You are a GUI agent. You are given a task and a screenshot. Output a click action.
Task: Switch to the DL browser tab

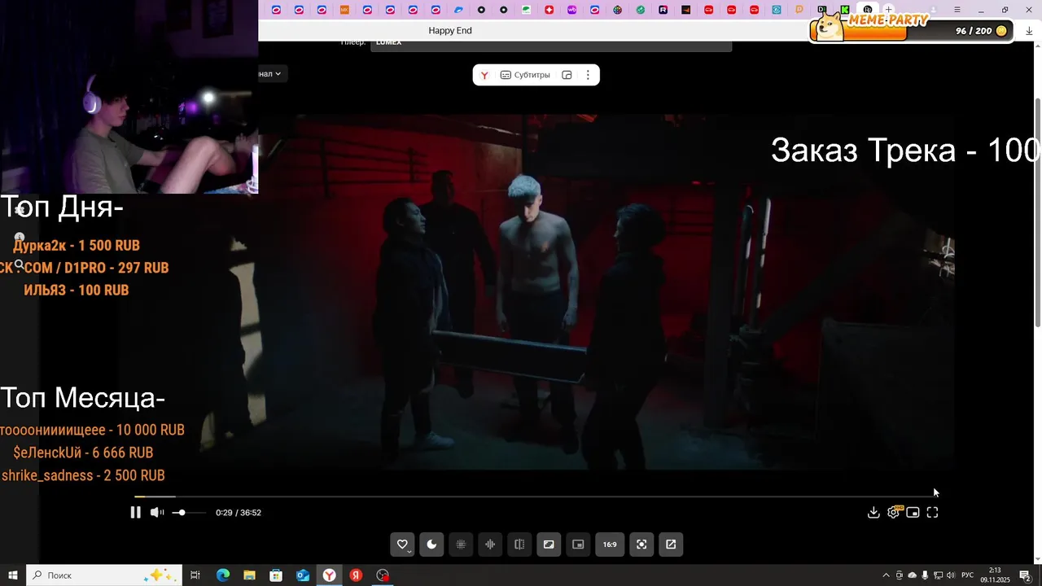click(821, 10)
